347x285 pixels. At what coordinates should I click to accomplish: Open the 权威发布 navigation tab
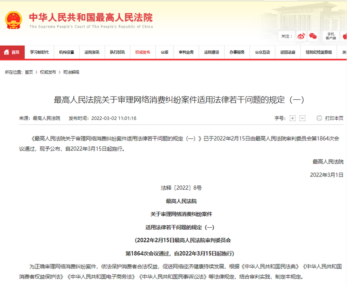pyautogui.click(x=143, y=52)
